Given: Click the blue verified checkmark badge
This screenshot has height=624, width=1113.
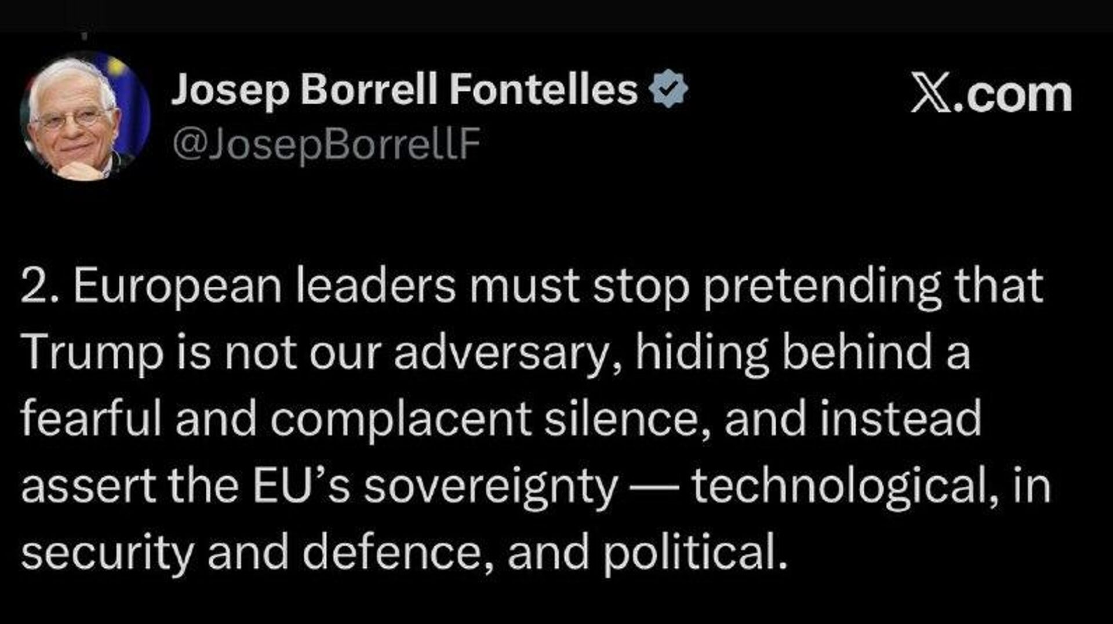Looking at the screenshot, I should click(668, 89).
